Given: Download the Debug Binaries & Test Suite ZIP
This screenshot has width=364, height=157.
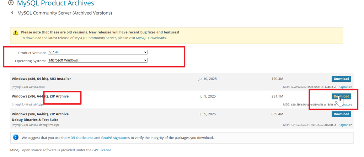Looking at the screenshot, I should click(x=341, y=114).
